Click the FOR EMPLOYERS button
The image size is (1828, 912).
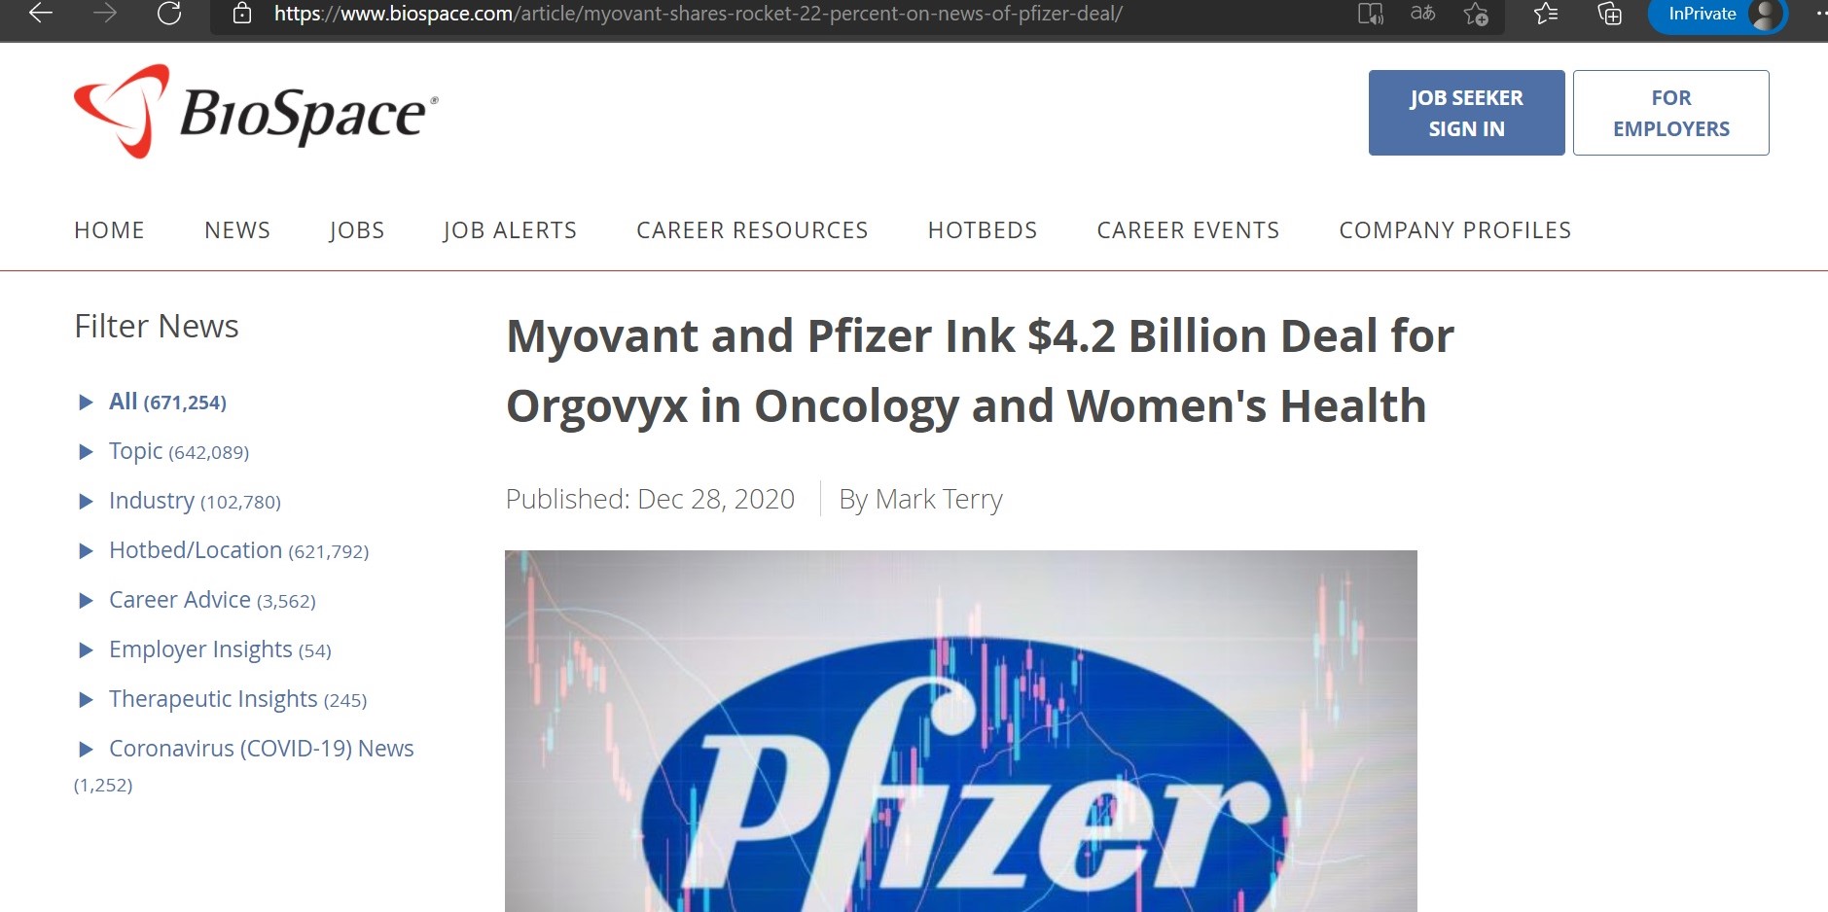tap(1670, 113)
